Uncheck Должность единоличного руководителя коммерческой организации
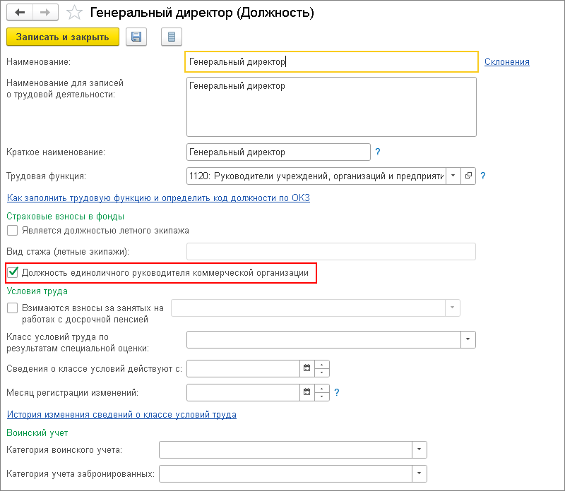 (12, 272)
